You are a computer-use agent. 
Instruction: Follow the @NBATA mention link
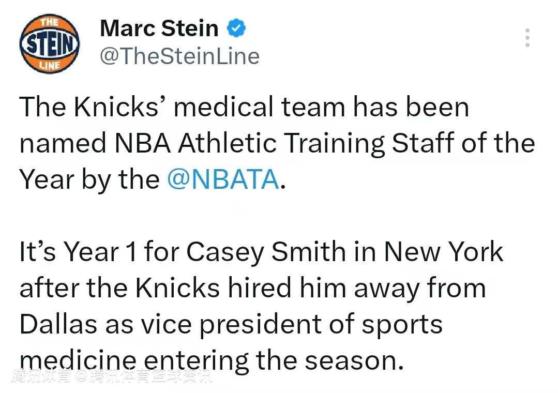(223, 179)
